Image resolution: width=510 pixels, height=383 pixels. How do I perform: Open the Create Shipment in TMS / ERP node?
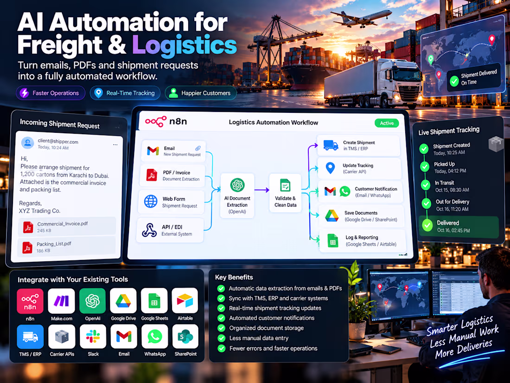pyautogui.click(x=358, y=146)
